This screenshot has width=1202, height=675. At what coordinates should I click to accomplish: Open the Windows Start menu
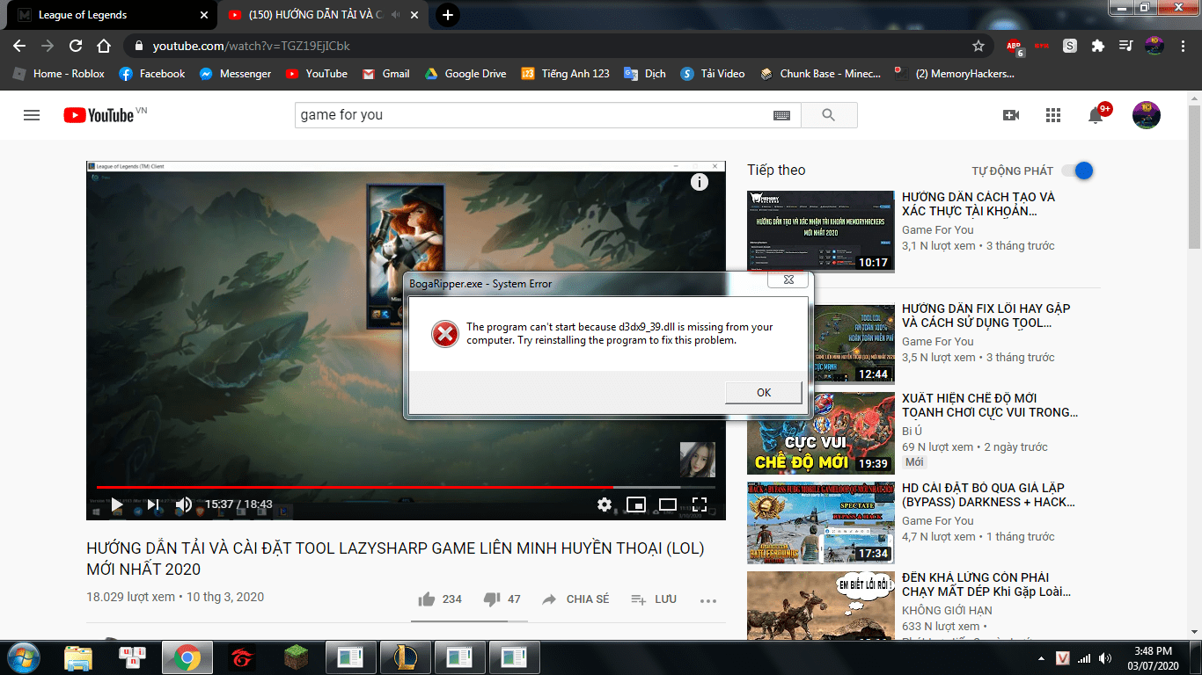[x=23, y=657]
